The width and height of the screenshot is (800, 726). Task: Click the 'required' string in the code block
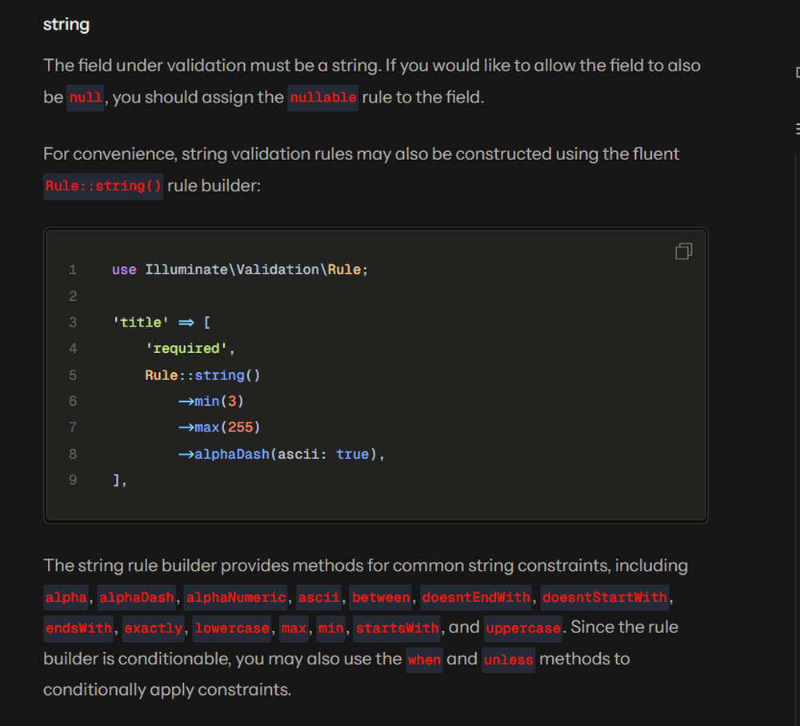pyautogui.click(x=189, y=348)
